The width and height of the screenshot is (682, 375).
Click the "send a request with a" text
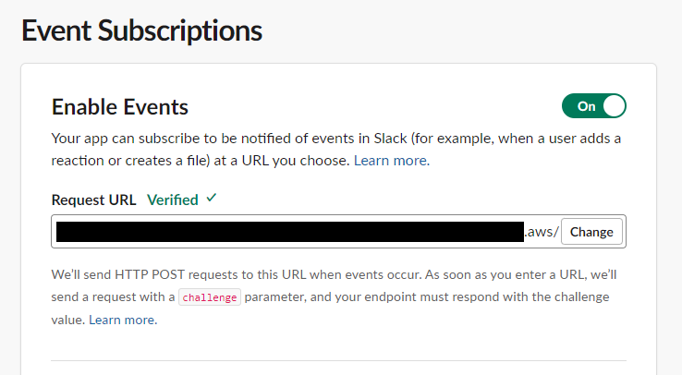pyautogui.click(x=113, y=296)
